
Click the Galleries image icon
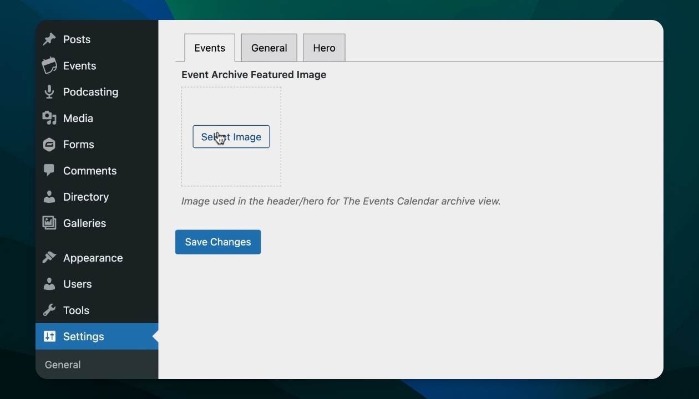click(49, 223)
